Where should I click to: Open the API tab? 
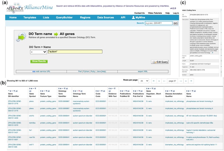point(123,17)
